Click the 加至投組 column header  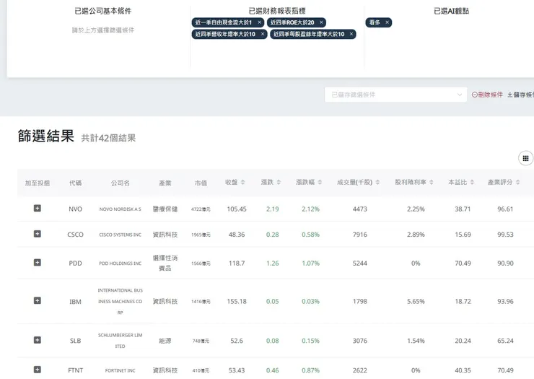(x=38, y=183)
